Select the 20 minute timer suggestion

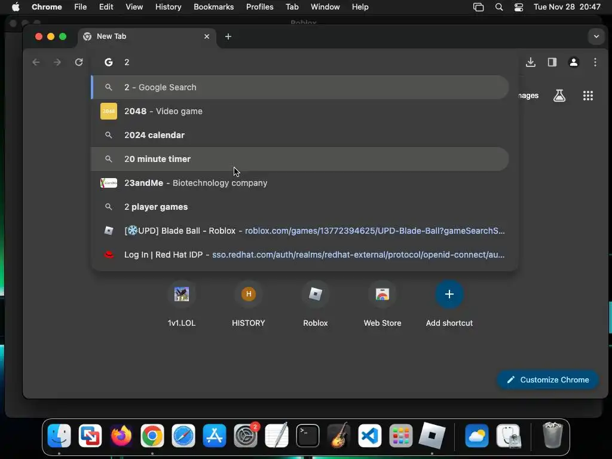point(300,159)
